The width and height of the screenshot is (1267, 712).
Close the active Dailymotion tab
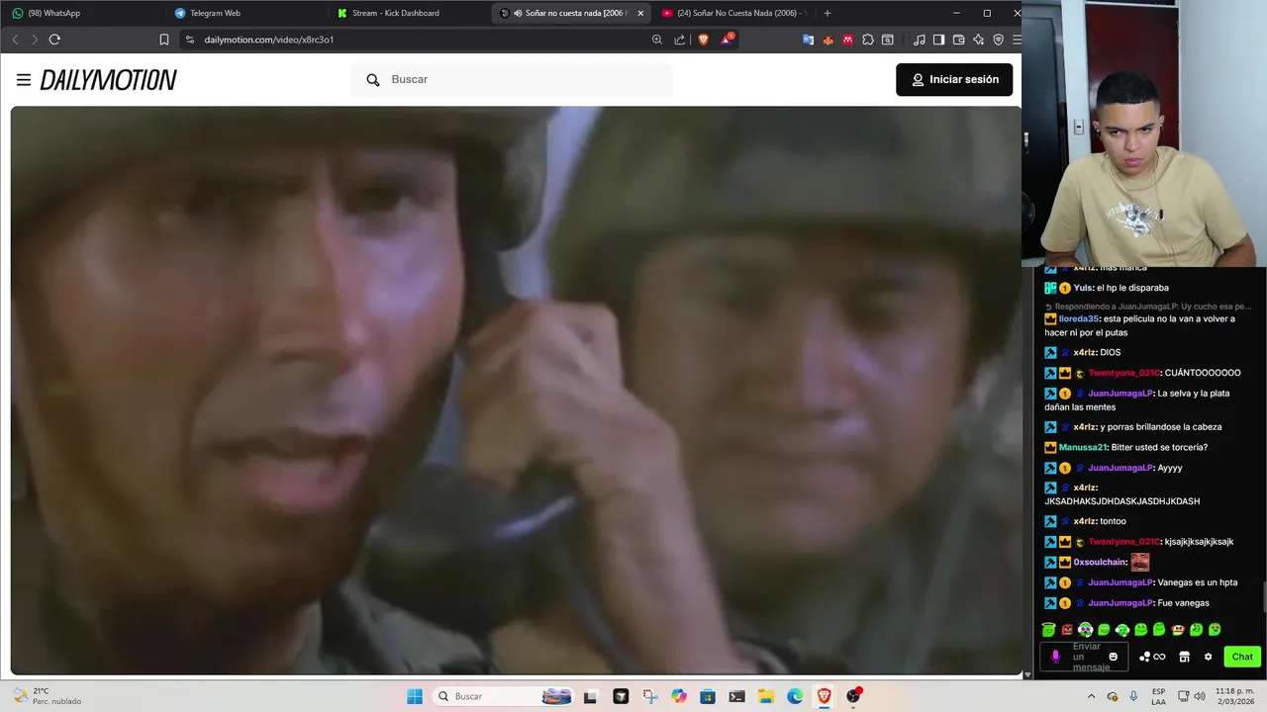point(640,13)
